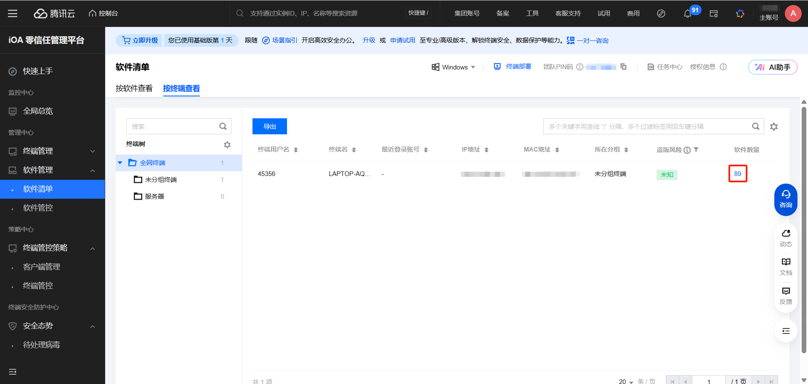Open floating 咨询 support button

[x=786, y=200]
